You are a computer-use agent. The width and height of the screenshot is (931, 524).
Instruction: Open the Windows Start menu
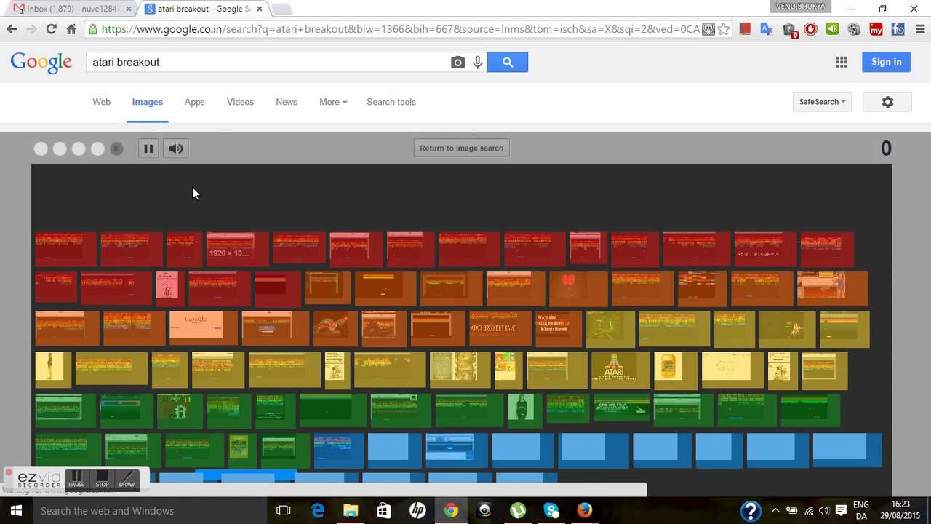point(15,510)
